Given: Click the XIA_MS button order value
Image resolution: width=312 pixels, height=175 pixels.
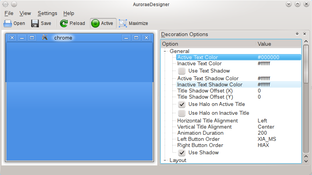Looking at the screenshot, I should 267,139.
